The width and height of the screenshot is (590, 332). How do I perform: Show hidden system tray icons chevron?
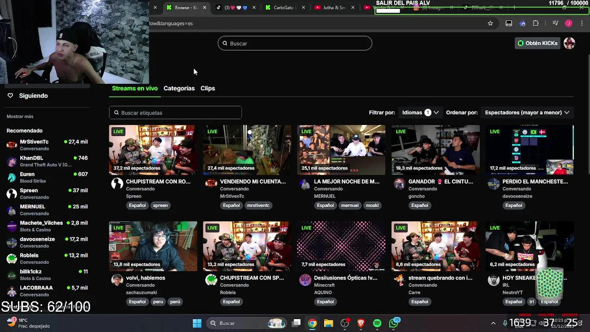[493, 323]
